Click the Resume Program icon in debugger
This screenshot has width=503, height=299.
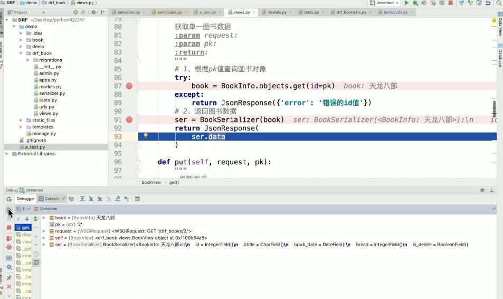[9, 209]
